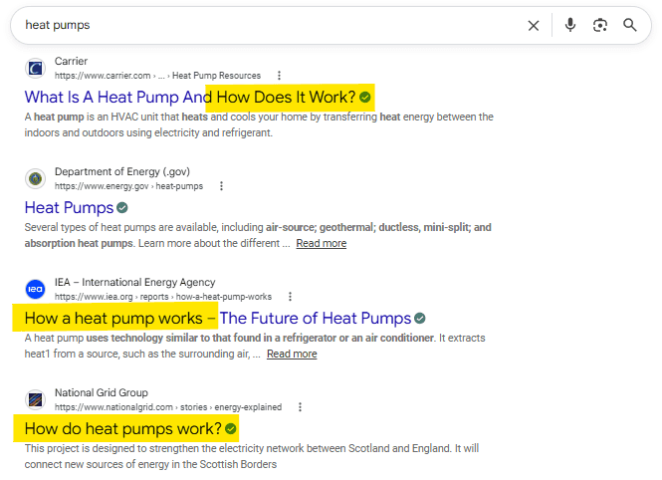Click the 'IEA – International Energy Agency' site name
The width and height of the screenshot is (662, 480).
(x=135, y=283)
